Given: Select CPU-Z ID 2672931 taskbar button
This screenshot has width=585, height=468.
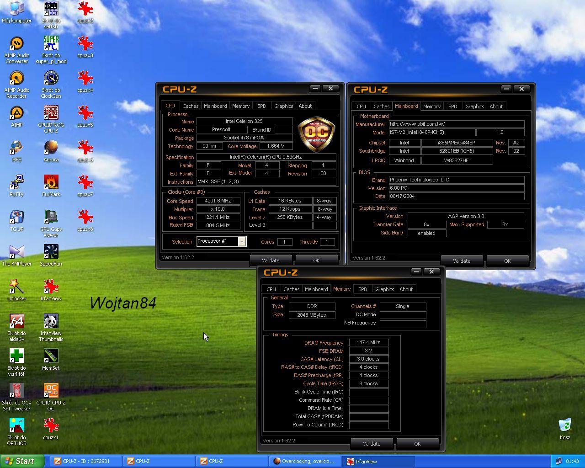Looking at the screenshot, I should tap(86, 461).
